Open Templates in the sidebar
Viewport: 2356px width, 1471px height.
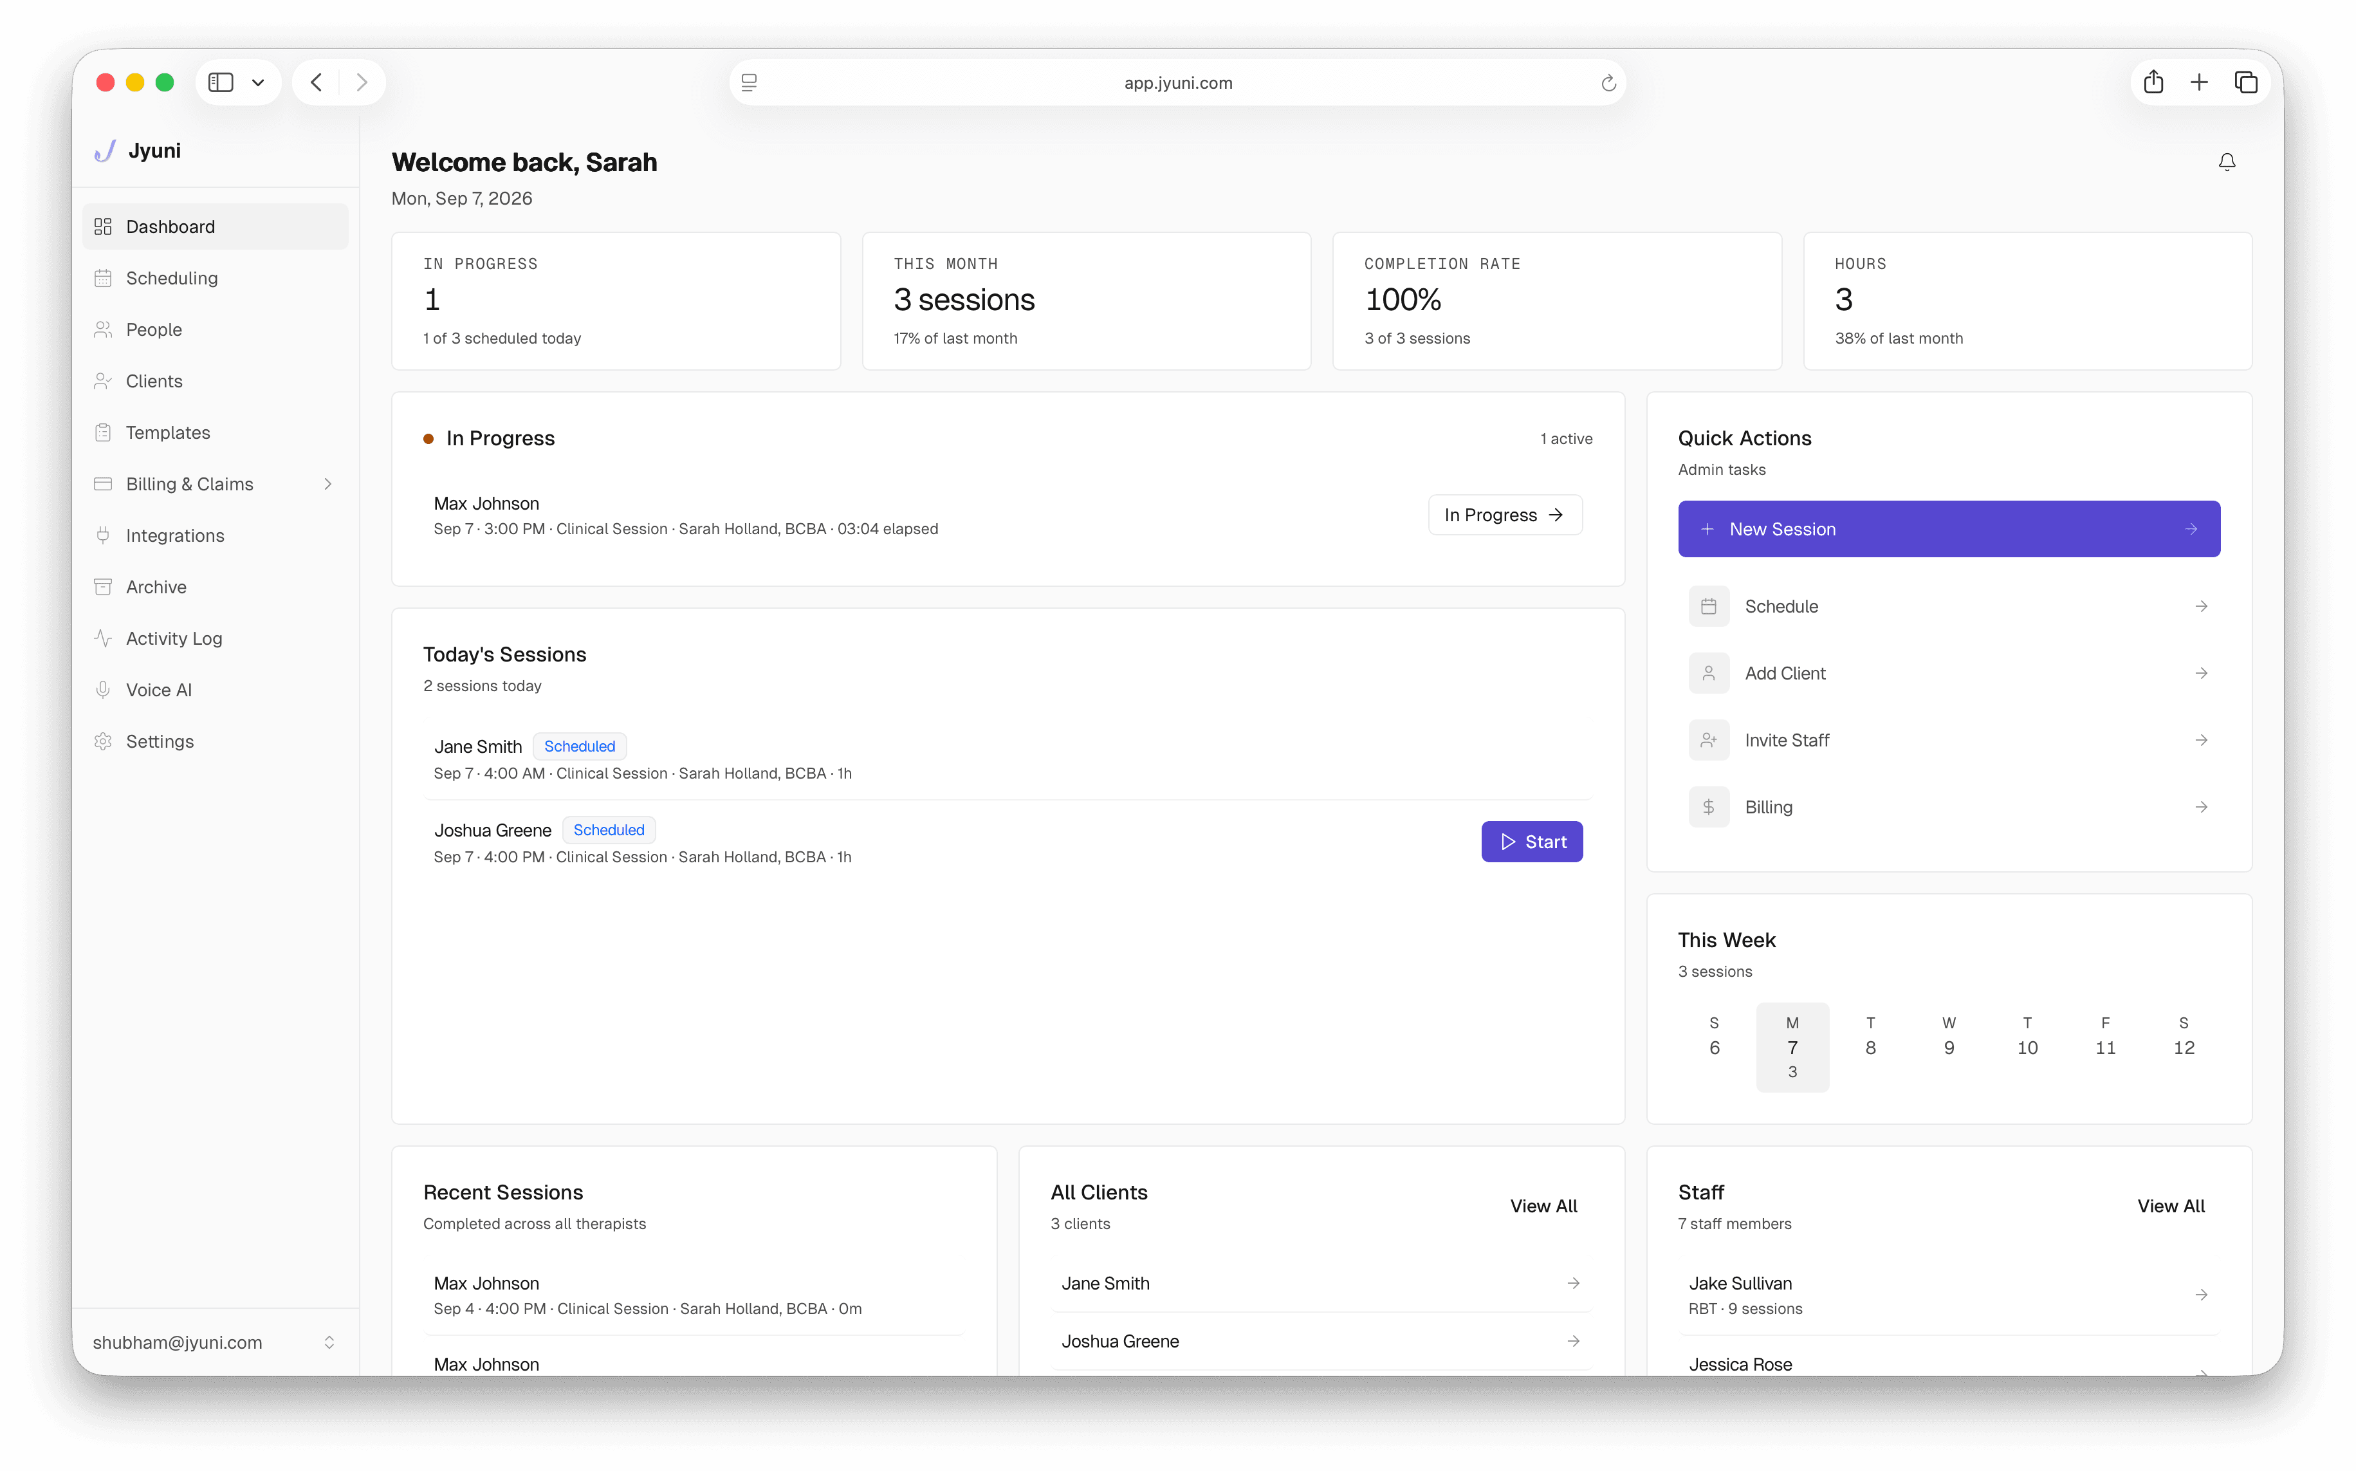(x=215, y=433)
